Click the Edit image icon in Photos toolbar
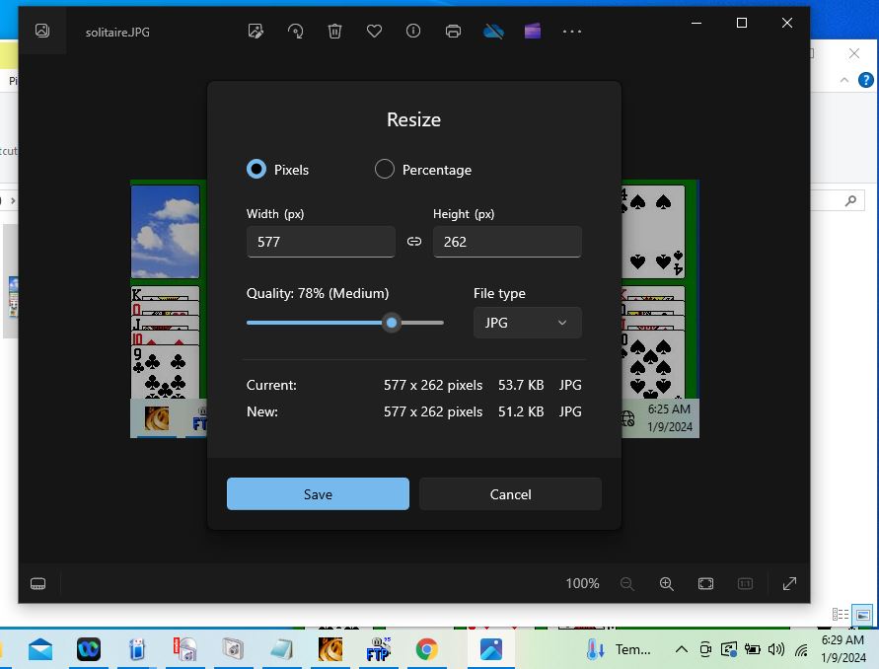Viewport: 879px width, 669px height. 256,32
